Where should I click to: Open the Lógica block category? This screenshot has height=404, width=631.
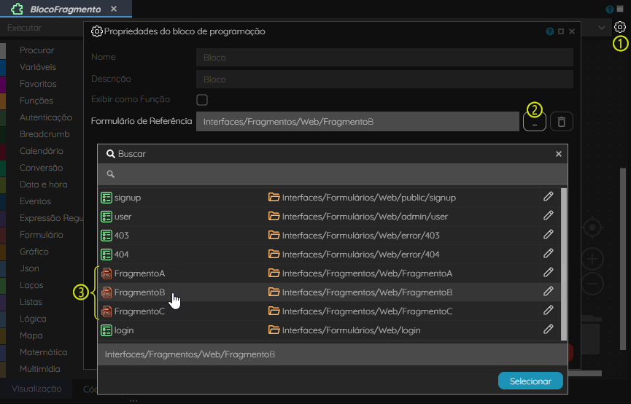[x=33, y=319]
